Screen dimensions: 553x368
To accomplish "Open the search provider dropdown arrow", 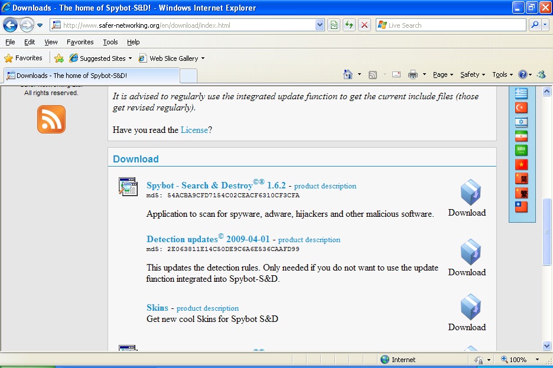I will (545, 25).
